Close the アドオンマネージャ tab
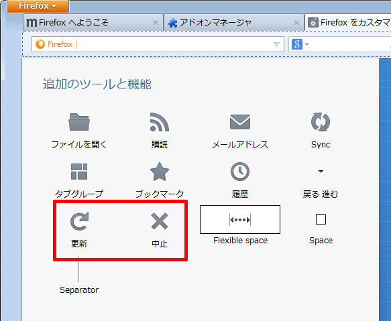Image resolution: width=391 pixels, height=321 pixels. (296, 23)
